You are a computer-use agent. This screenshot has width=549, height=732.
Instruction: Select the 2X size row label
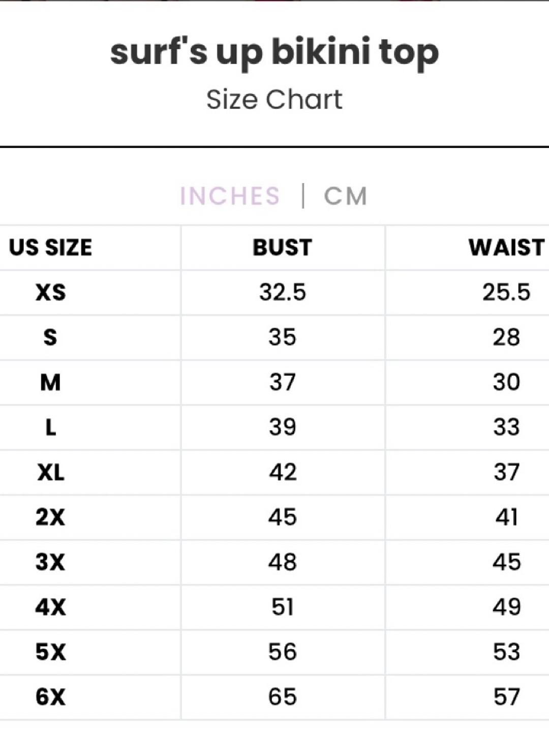(x=50, y=517)
